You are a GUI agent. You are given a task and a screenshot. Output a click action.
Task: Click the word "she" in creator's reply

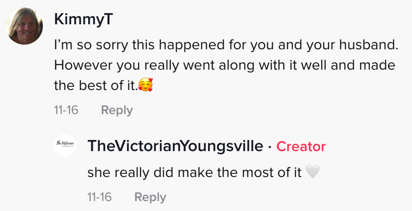97,172
